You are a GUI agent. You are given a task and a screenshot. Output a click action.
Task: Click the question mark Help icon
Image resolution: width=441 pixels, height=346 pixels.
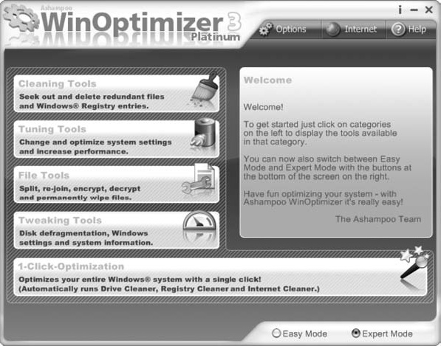pyautogui.click(x=398, y=30)
